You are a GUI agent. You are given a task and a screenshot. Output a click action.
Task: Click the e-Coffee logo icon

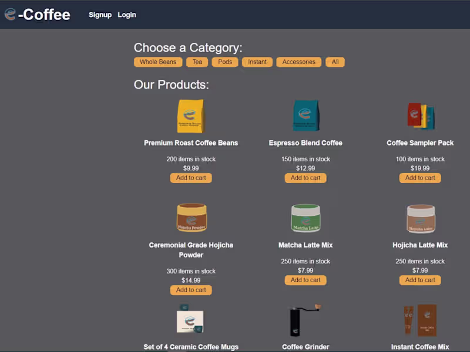pos(10,14)
